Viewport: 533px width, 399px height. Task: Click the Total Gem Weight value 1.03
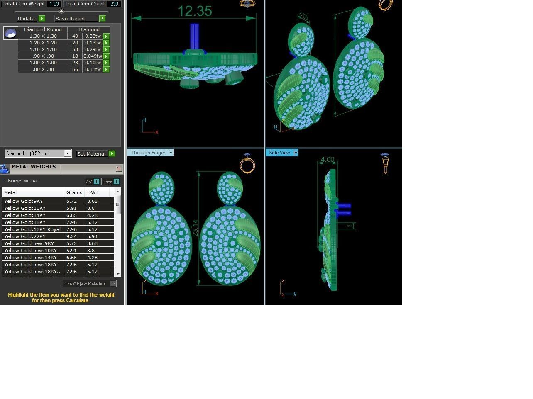[x=54, y=4]
